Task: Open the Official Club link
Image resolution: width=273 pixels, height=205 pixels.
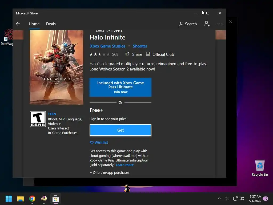Action: pyautogui.click(x=160, y=54)
